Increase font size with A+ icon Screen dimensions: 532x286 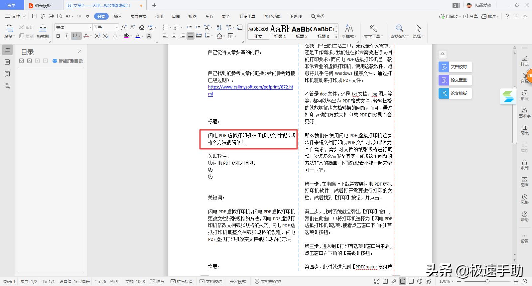[x=124, y=27]
